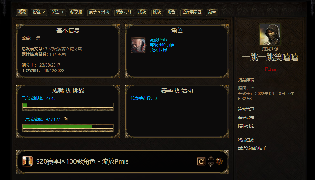Move the showcase item up with the up arrow
Screen dimensions: 315x180
211,158
